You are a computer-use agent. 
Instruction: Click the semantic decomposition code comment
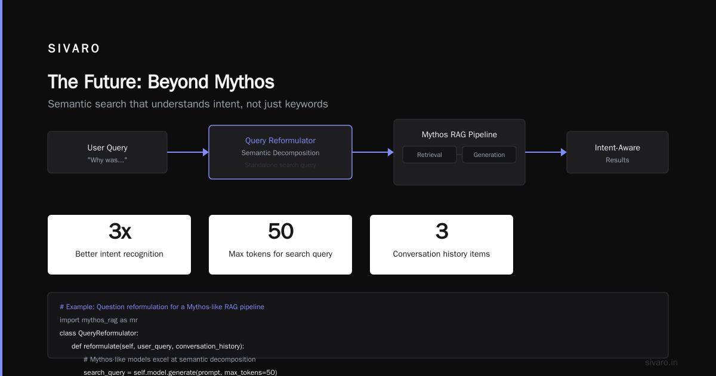click(x=169, y=359)
